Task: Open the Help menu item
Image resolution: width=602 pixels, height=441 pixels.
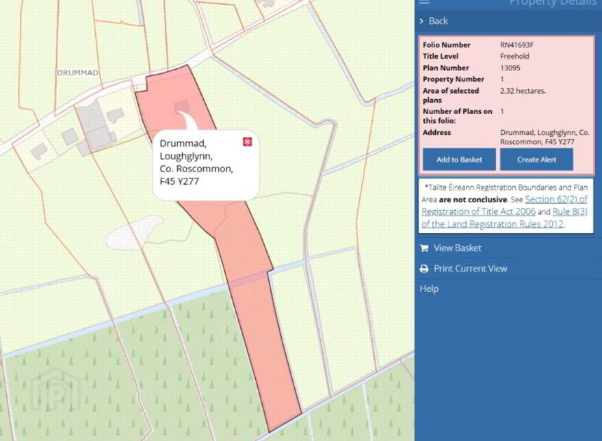Action: pos(429,289)
